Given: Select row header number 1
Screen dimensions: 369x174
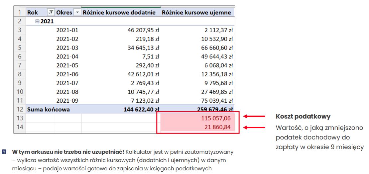Looking at the screenshot, I should [x=20, y=12].
